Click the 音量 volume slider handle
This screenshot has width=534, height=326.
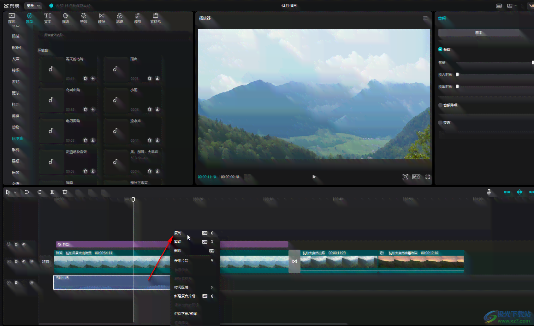point(533,62)
